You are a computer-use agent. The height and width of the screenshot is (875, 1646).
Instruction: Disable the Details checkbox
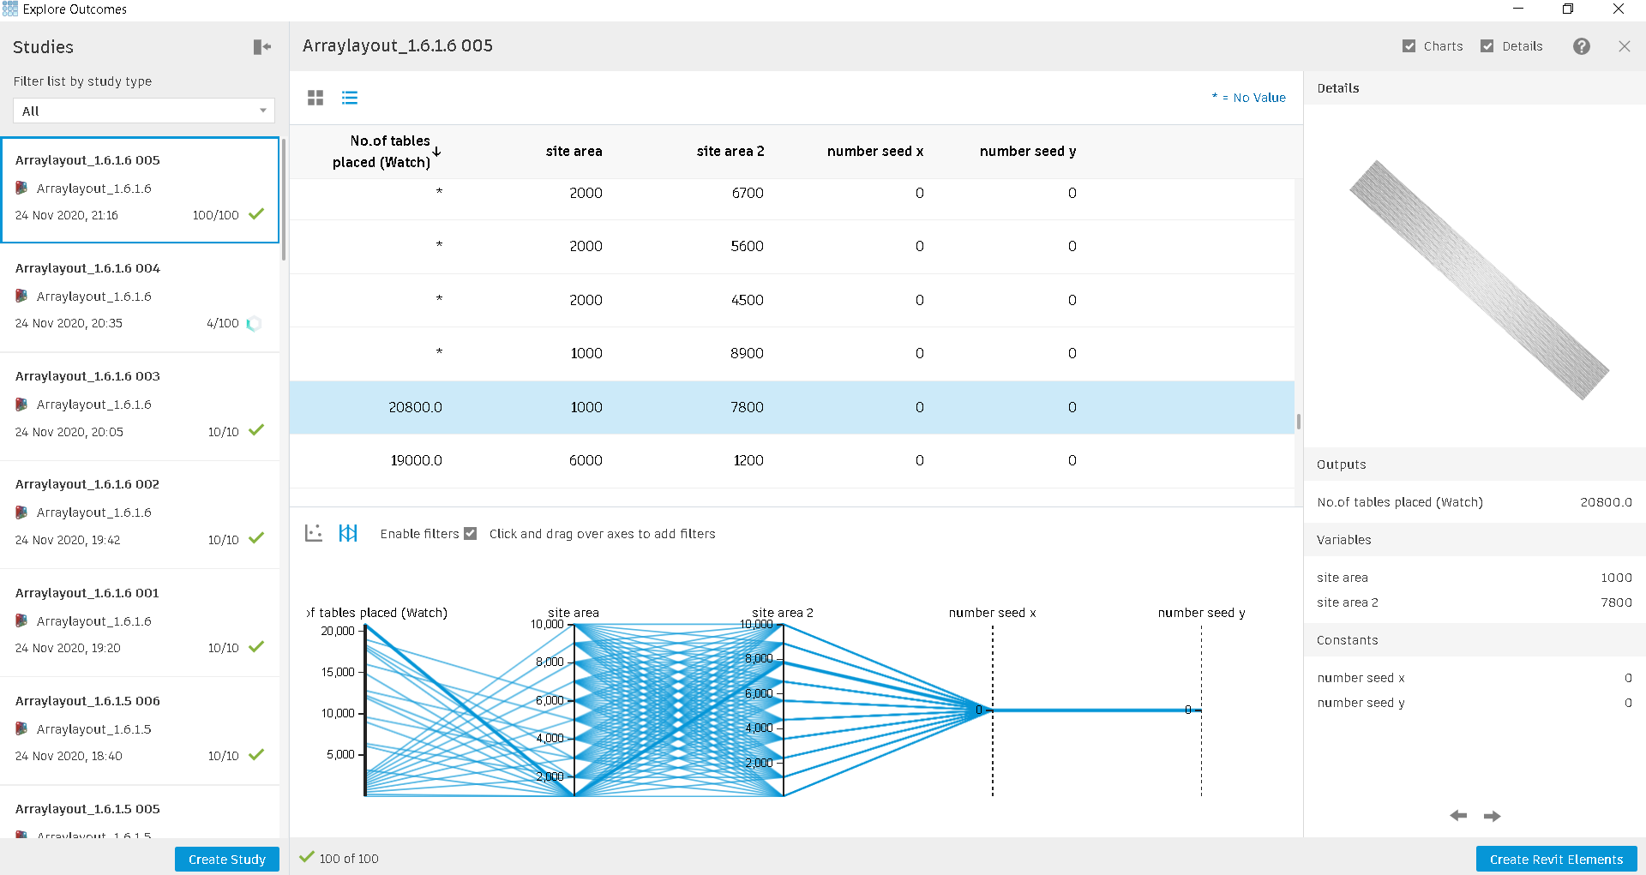1488,45
